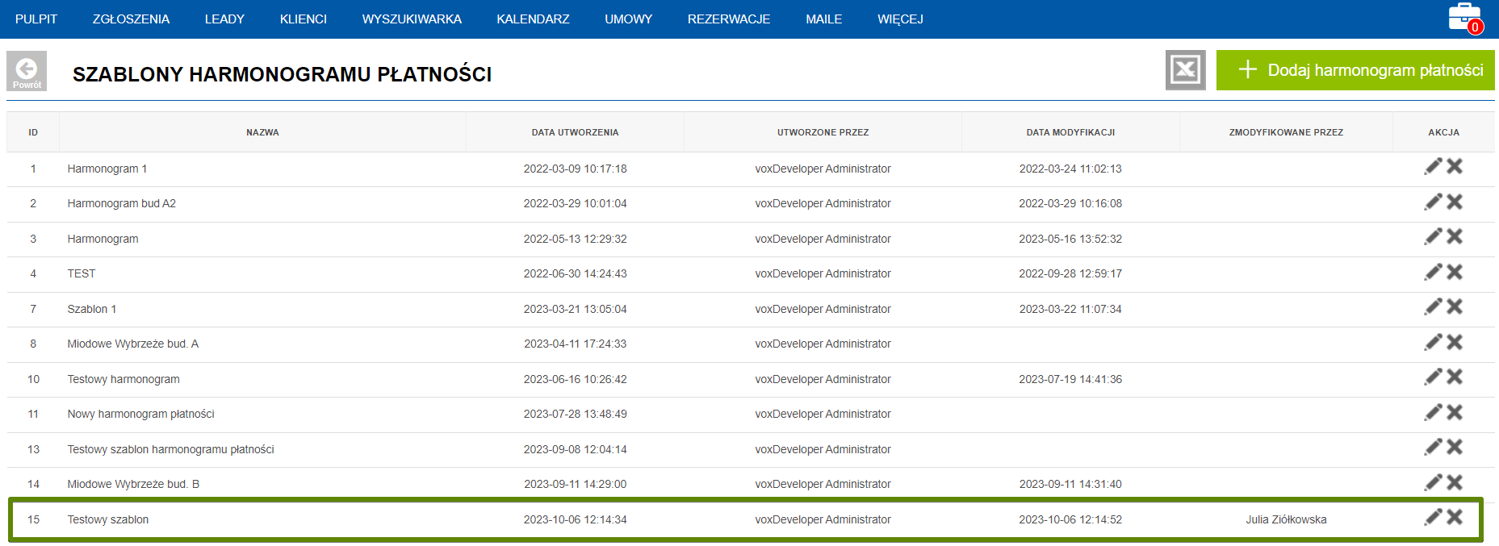
Task: Click creation date '2023-09-08 12:04:14'
Action: [575, 449]
